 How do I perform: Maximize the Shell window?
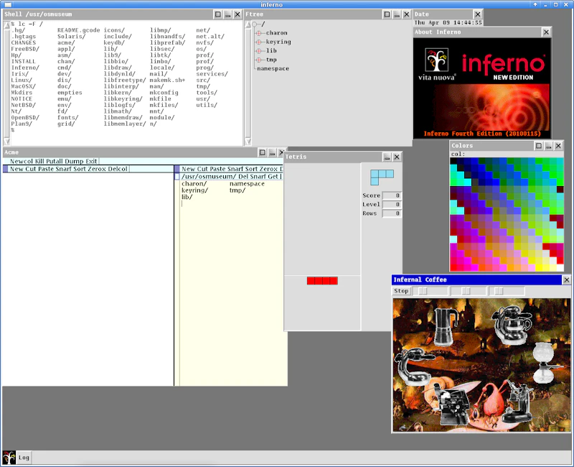pos(218,14)
